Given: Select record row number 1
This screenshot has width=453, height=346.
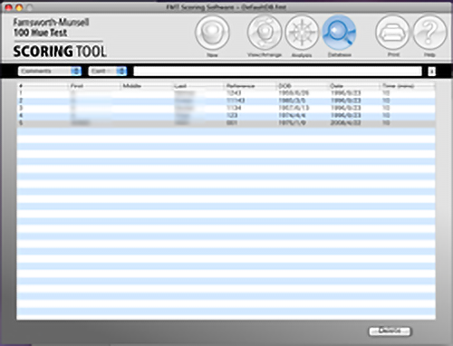Looking at the screenshot, I should point(226,93).
